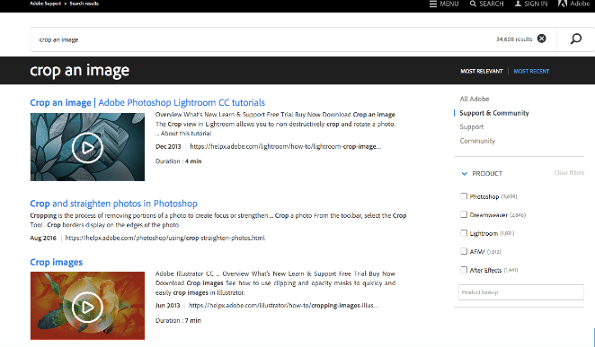
Task: Play the Illustrator Crop images video
Action: [x=87, y=307]
